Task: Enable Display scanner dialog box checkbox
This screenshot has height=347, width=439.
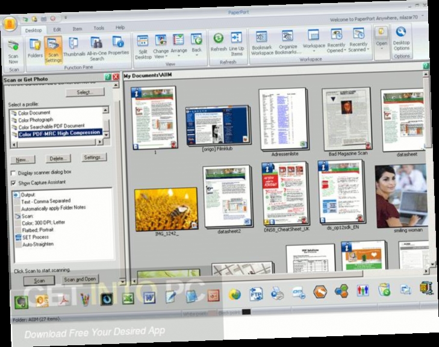Action: 13,173
